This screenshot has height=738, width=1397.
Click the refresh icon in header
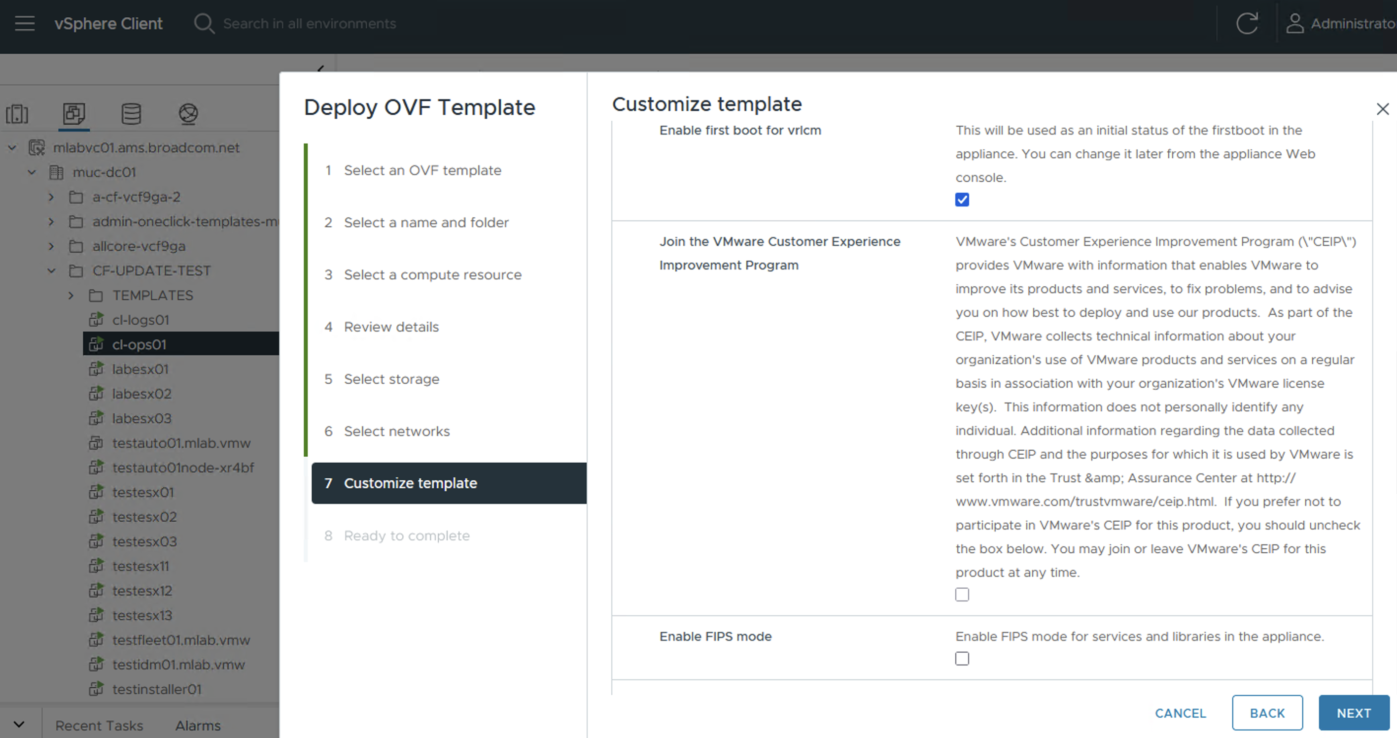[1246, 23]
